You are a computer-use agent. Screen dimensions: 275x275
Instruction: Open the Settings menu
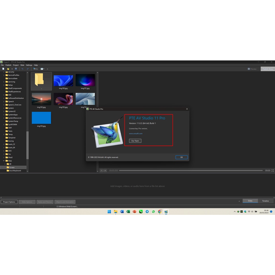coord(29,65)
